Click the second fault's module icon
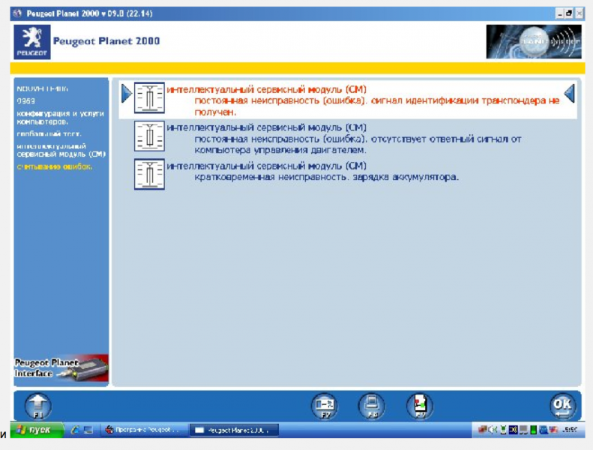Screen dimensions: 593x450 [149, 136]
